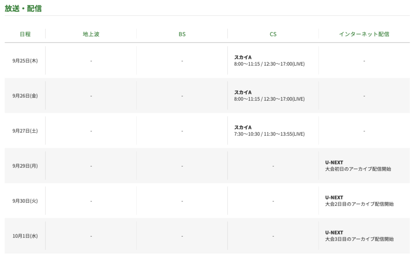Image resolution: width=415 pixels, height=257 pixels.
Task: Select the 9月26日(金) date cell
Action: 25,96
